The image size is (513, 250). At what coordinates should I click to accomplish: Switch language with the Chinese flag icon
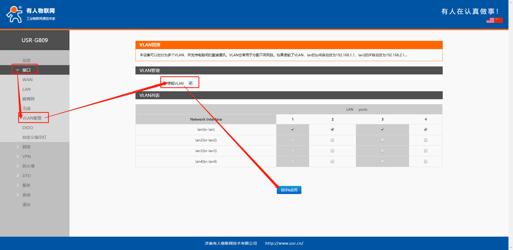point(499,20)
